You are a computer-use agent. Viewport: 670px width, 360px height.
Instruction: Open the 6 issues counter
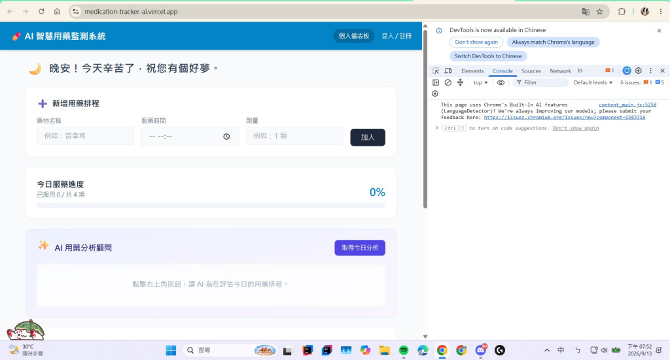[x=642, y=82]
